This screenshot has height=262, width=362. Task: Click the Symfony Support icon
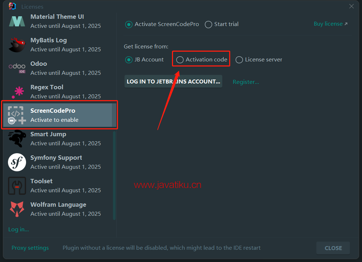coord(17,162)
